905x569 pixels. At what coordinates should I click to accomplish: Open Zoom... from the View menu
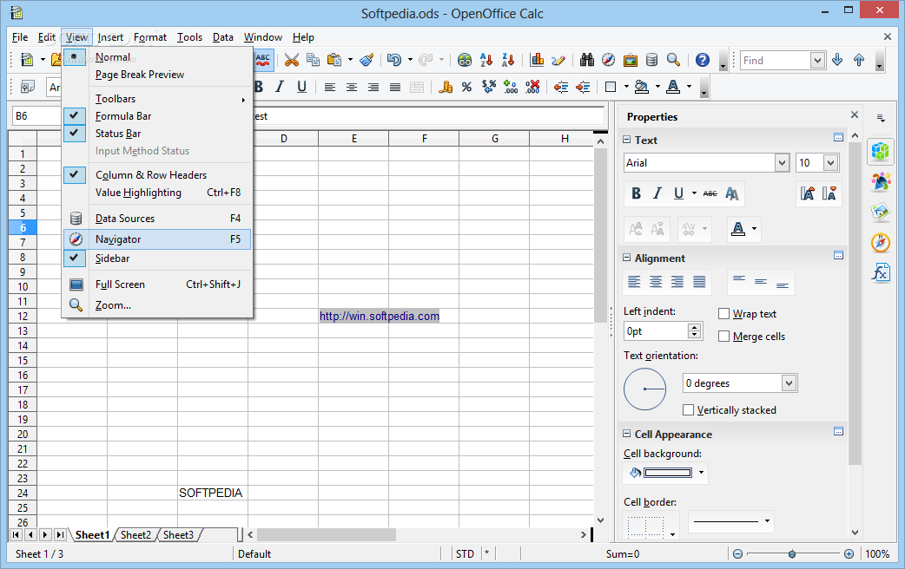click(157, 305)
